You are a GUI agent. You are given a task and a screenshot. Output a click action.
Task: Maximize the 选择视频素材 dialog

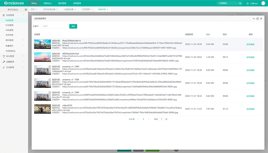(258, 19)
